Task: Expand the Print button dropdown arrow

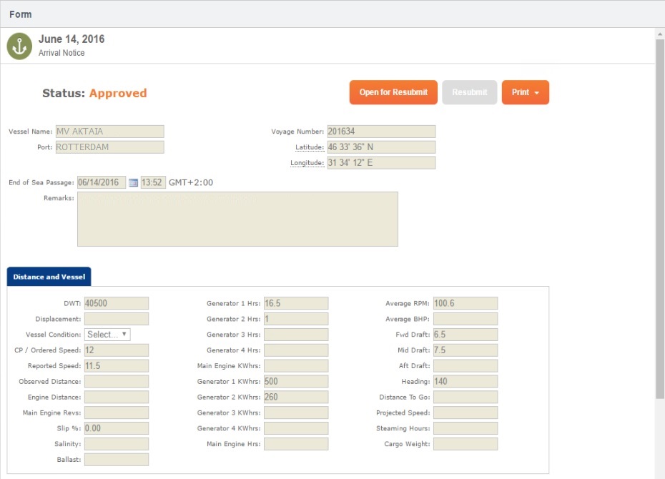Action: 538,92
